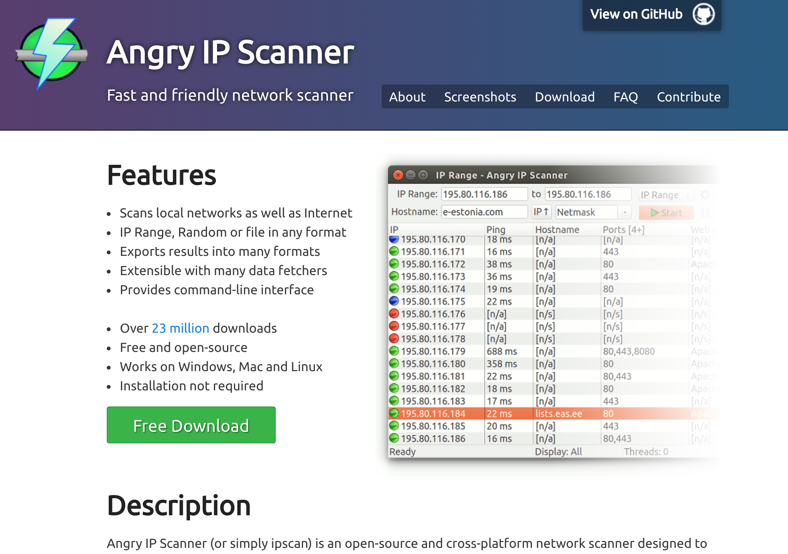Screen dimensions: 788x554
Task: Click the green status dot for 195.80.116.171
Action: 394,252
